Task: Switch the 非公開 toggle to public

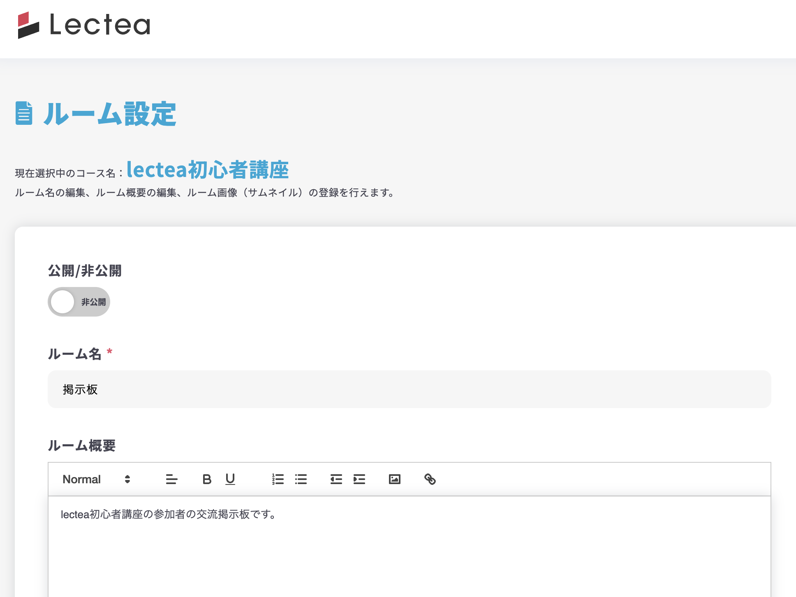Action: [79, 302]
